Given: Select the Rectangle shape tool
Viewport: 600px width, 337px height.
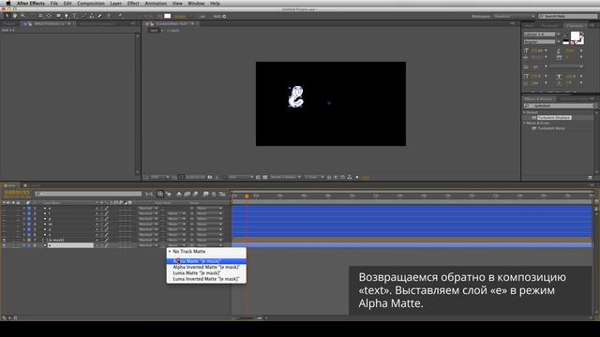Looking at the screenshot, I should pyautogui.click(x=58, y=16).
